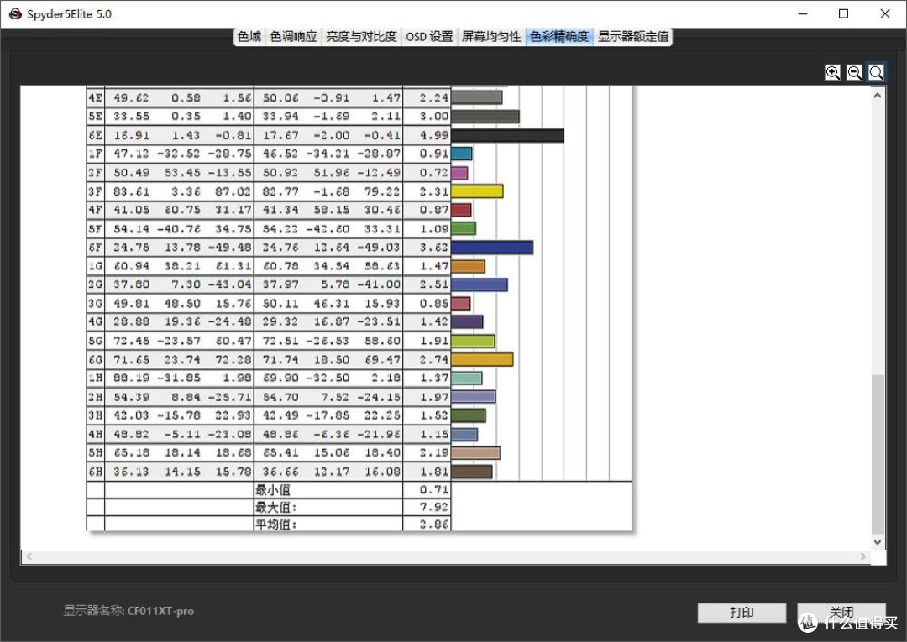Click the cyan bar for row 1F

point(462,154)
